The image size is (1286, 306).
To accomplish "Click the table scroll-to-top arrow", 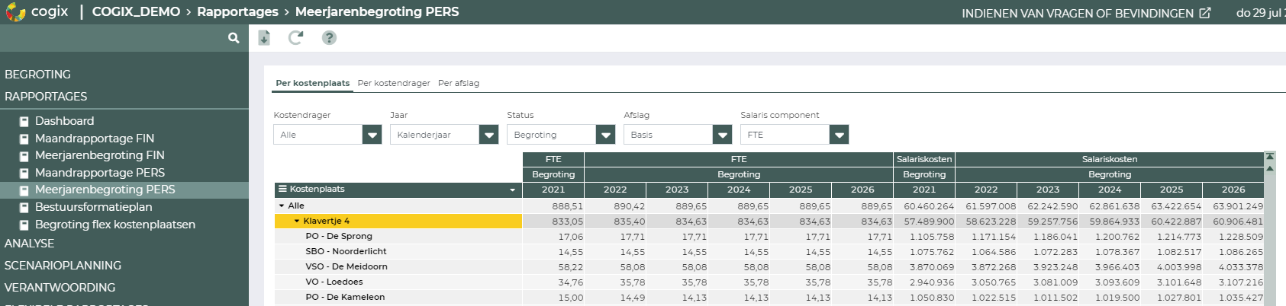I will 1270,157.
